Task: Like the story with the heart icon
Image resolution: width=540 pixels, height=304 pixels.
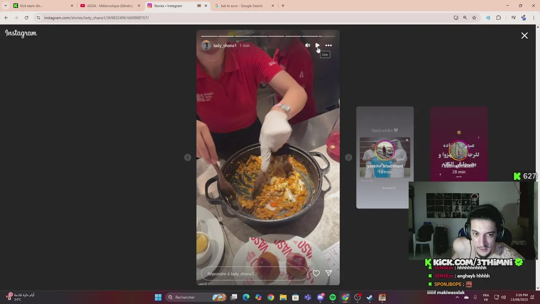Action: point(316,273)
